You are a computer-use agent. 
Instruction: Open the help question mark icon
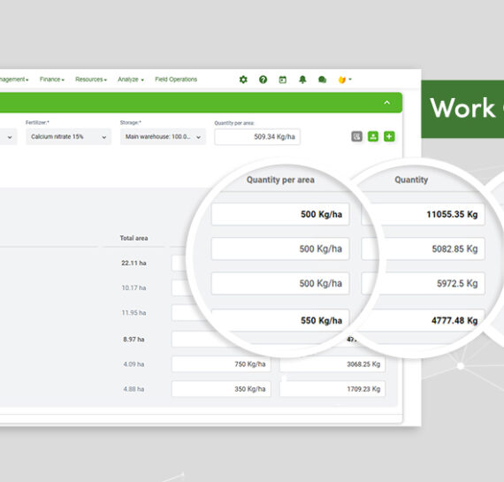(x=263, y=80)
